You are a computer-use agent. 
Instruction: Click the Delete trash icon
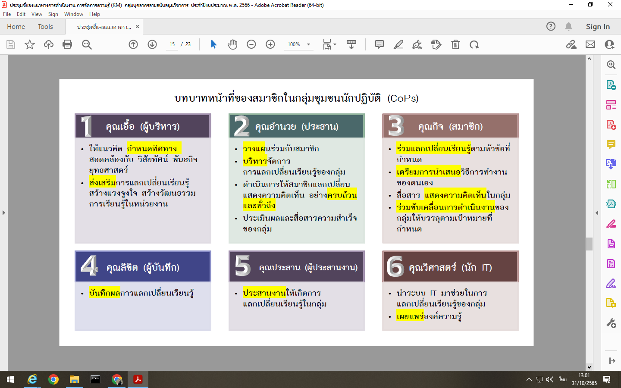point(455,44)
